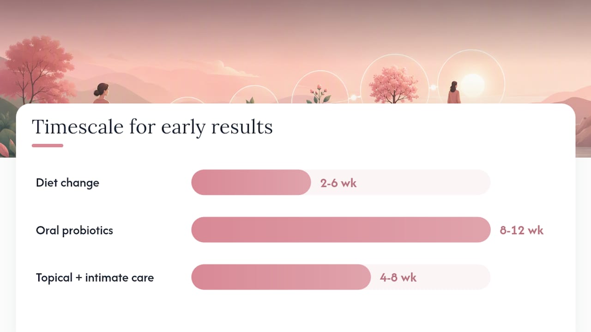Select the 'Topical + intimate care' label
The width and height of the screenshot is (591, 332).
pos(95,278)
